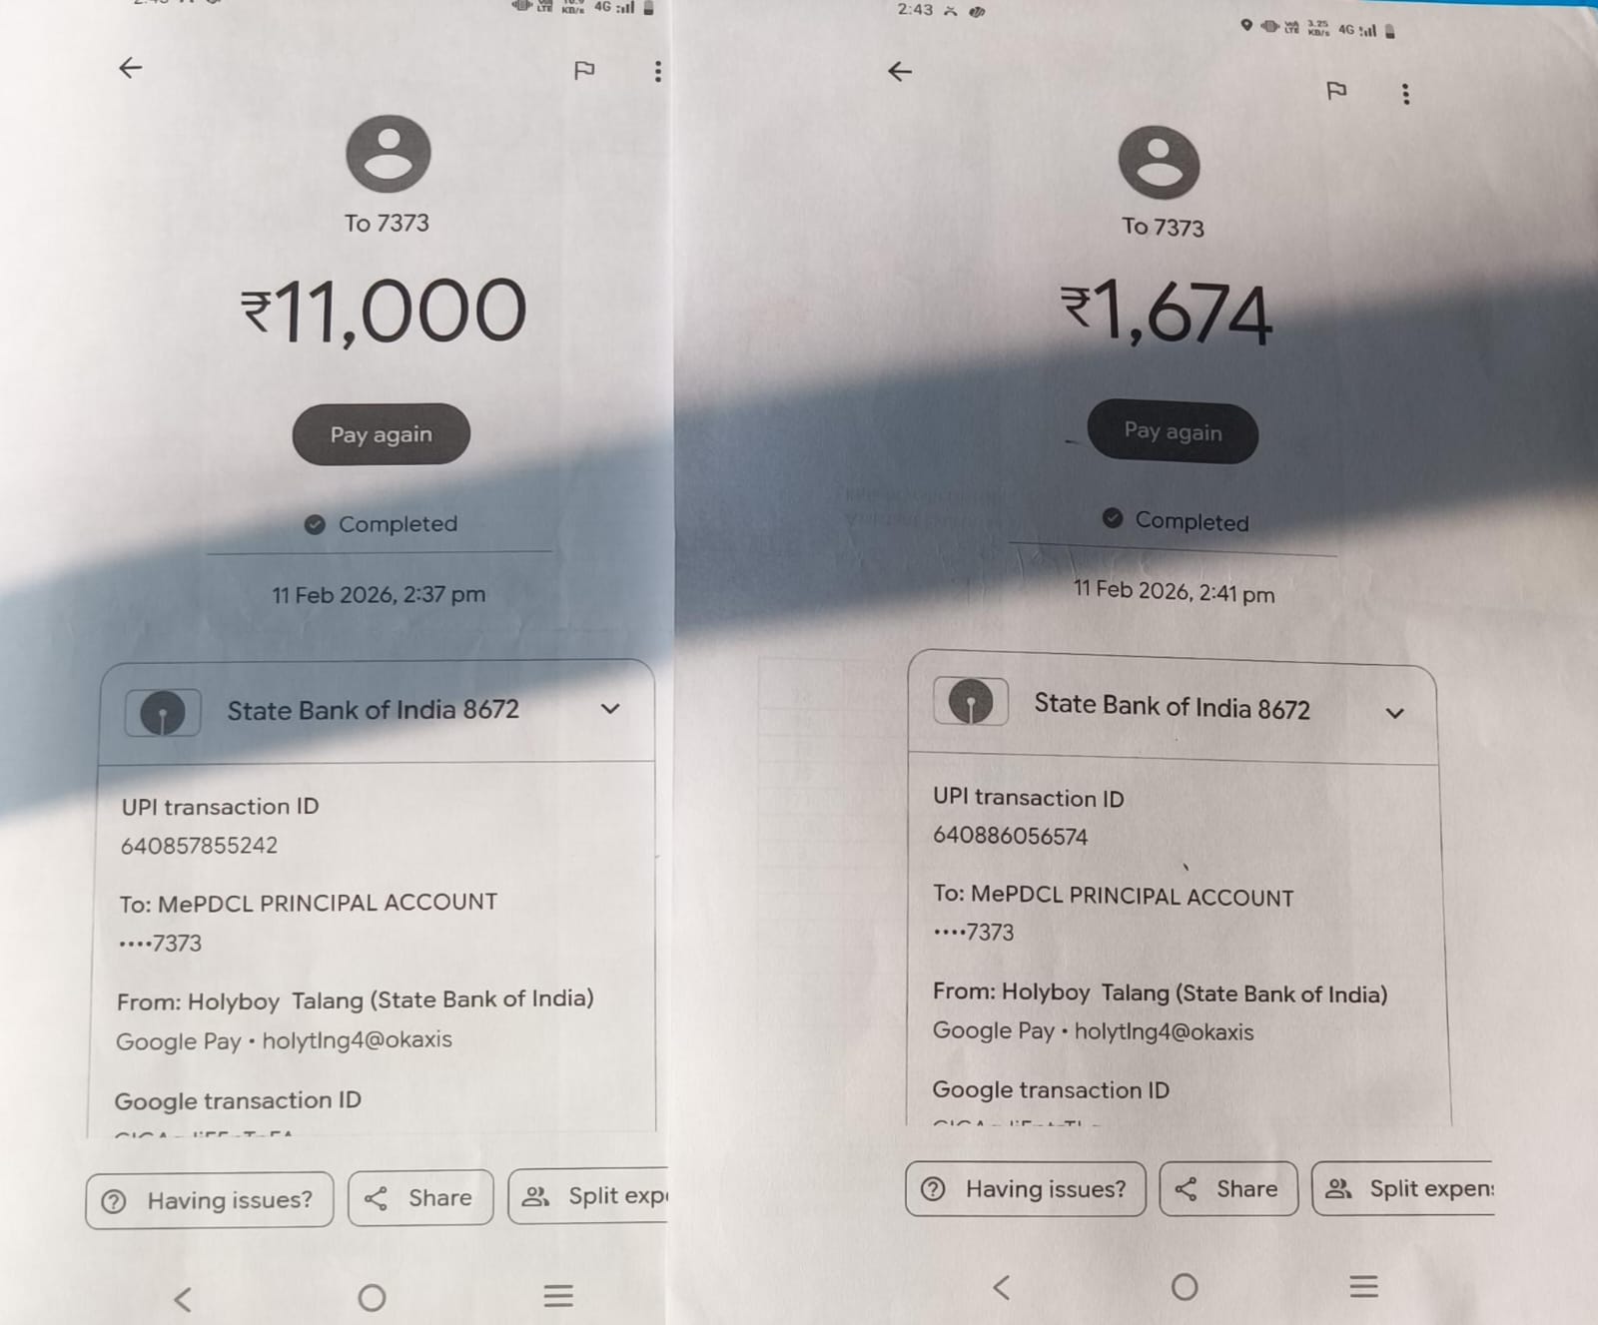Tap back arrow on ₹11,000 receipt
1598x1325 pixels.
[x=131, y=68]
